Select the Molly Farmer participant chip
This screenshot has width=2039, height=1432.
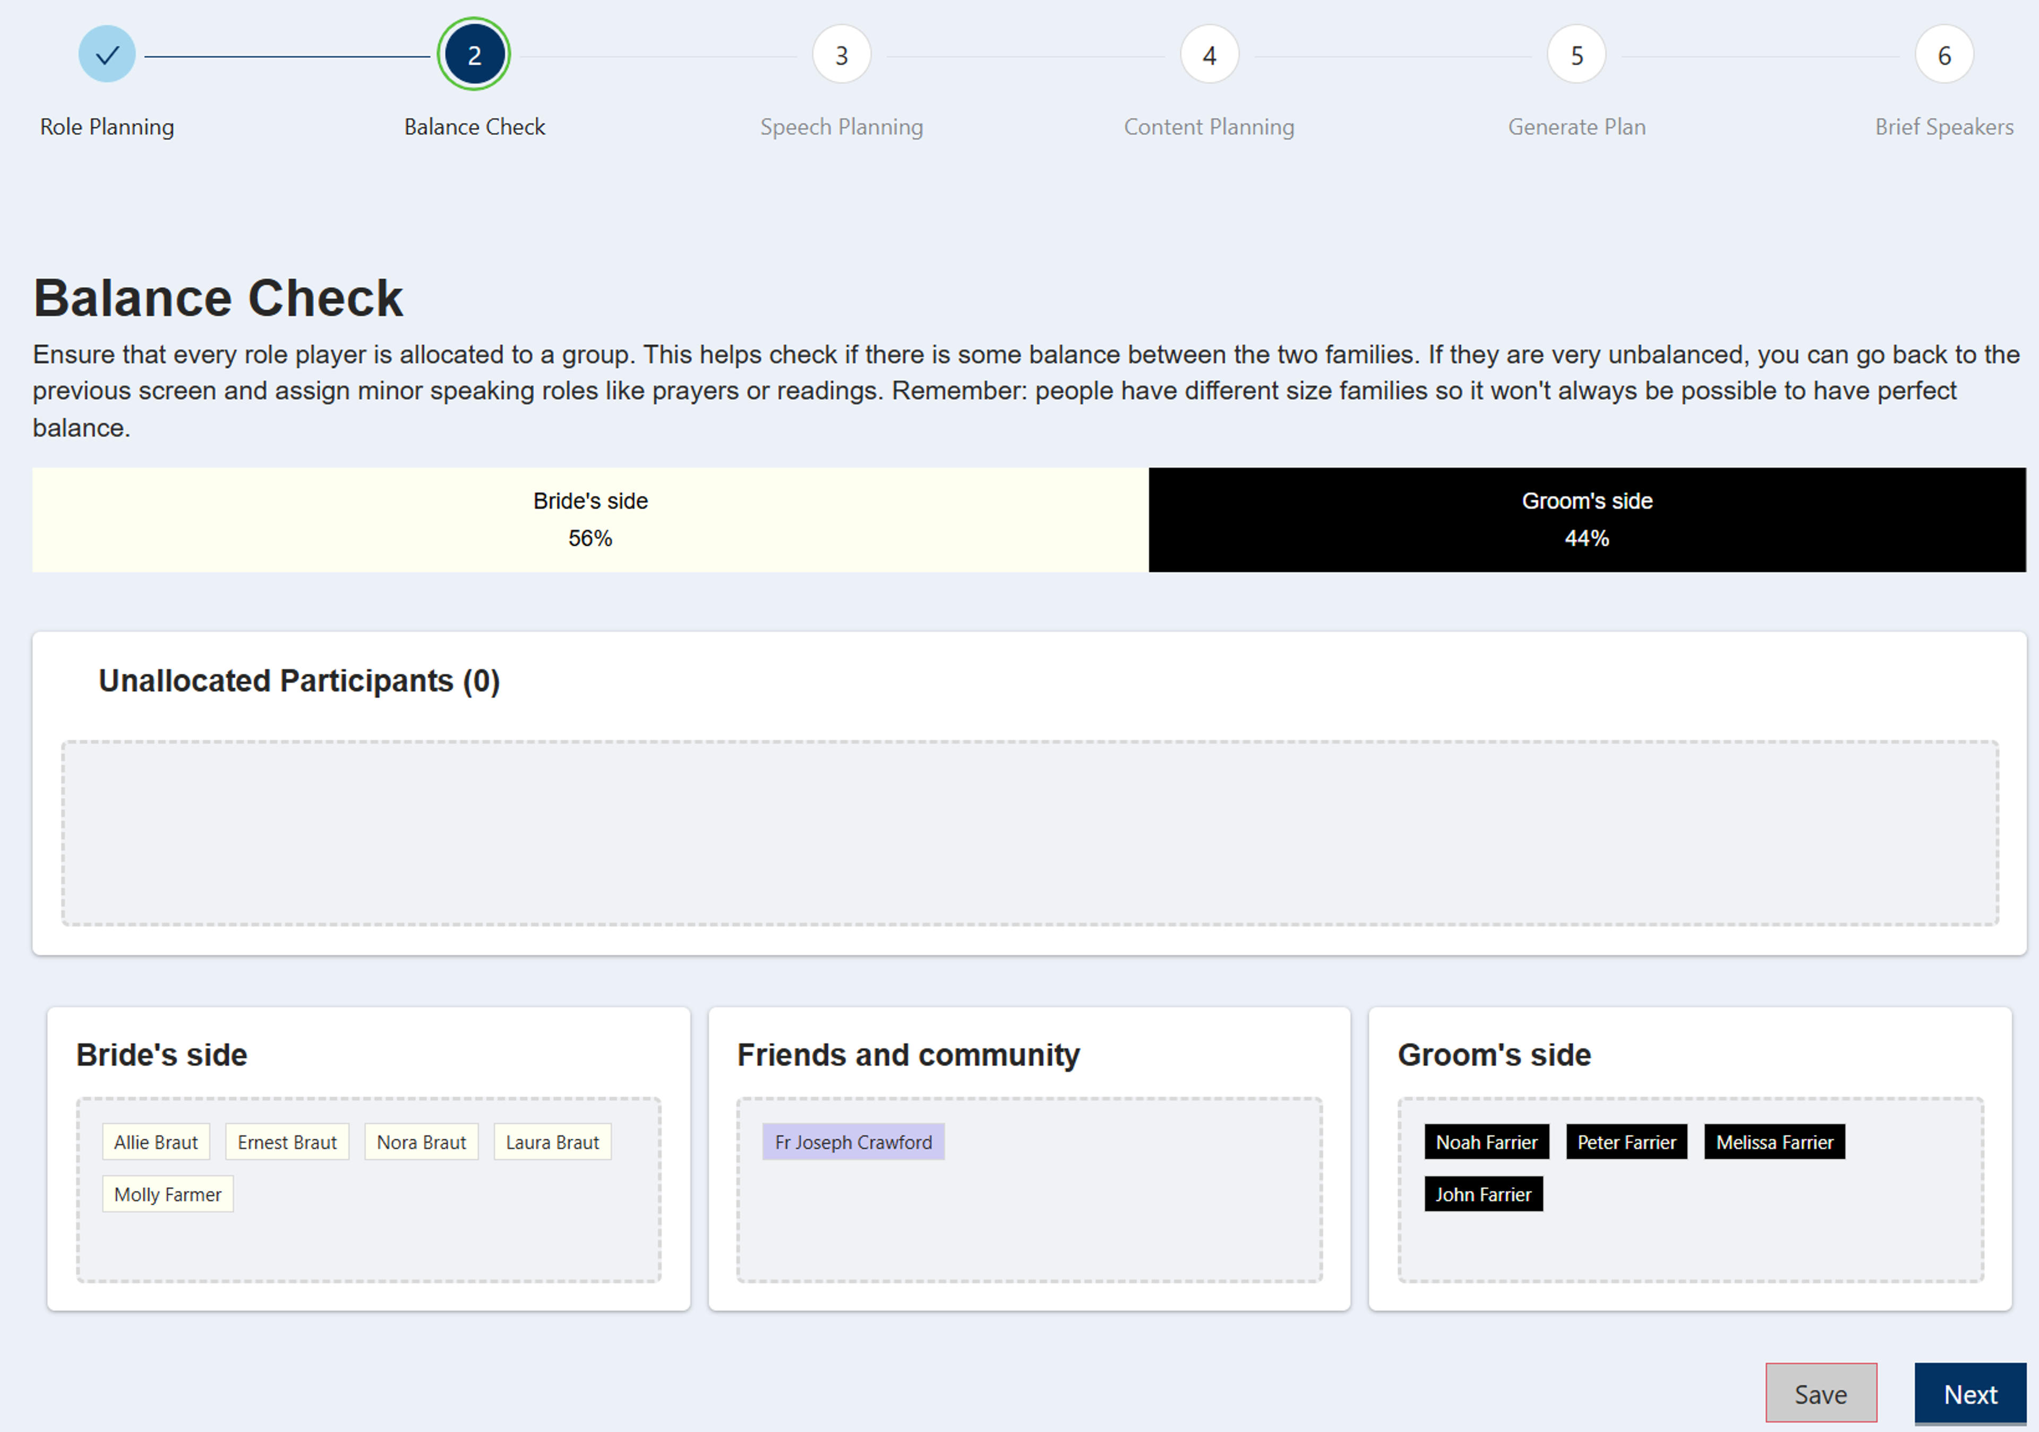coord(168,1195)
